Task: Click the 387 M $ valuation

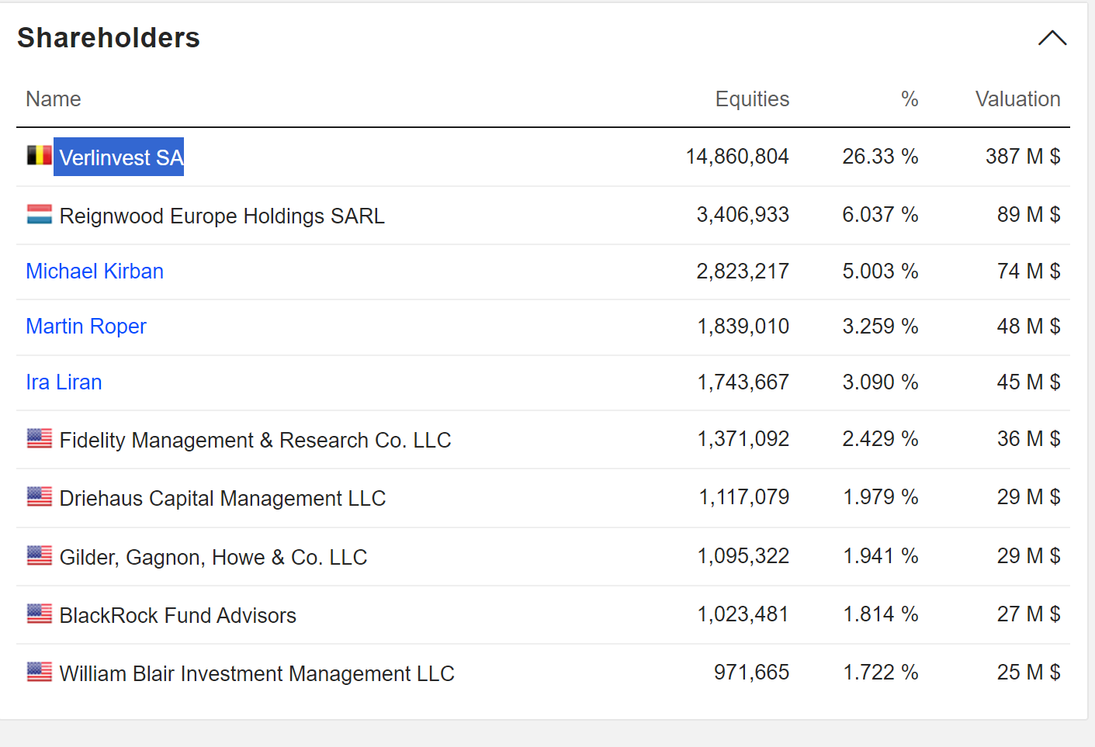Action: [x=1023, y=156]
